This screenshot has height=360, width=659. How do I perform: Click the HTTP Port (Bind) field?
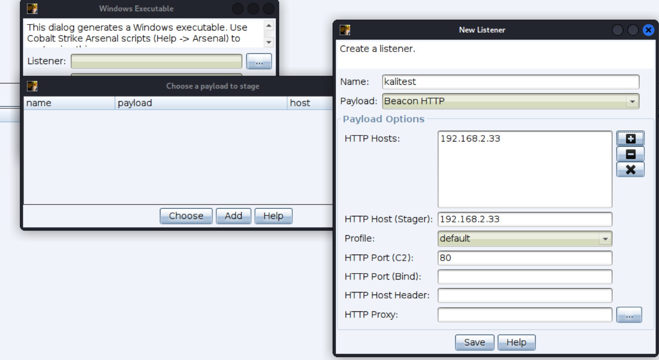pyautogui.click(x=524, y=277)
